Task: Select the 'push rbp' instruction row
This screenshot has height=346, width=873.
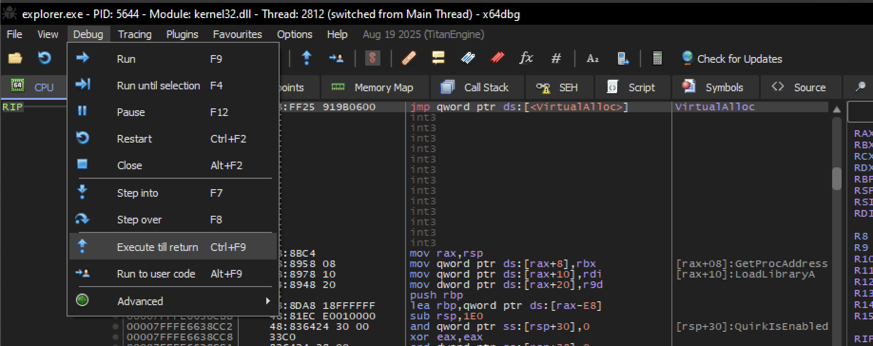Action: point(436,295)
